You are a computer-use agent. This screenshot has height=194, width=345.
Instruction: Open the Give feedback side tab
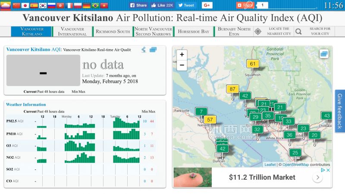(x=340, y=111)
